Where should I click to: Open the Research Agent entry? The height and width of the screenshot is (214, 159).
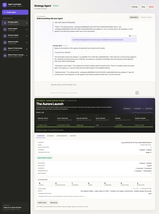15,36
